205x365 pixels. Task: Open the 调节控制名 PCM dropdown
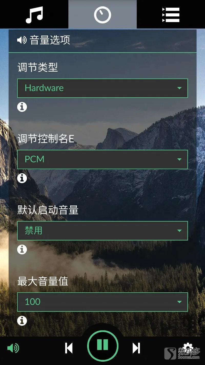click(x=102, y=159)
